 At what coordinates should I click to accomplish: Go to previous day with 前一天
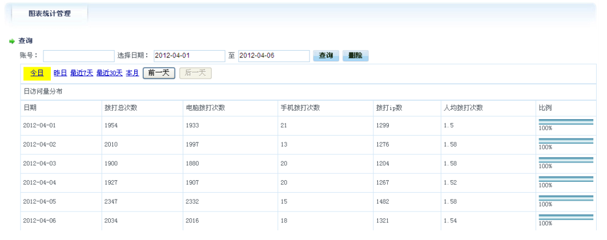(159, 73)
